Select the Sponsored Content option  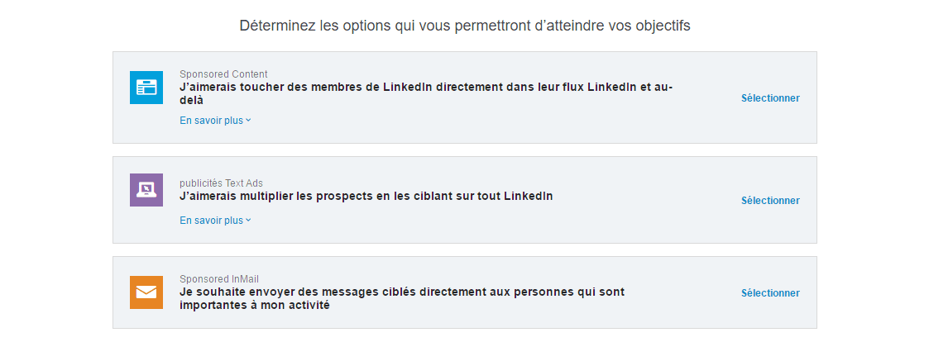click(x=770, y=98)
